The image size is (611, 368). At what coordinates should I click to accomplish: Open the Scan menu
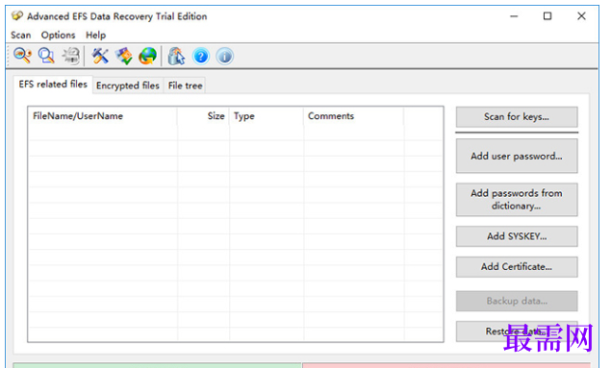20,35
